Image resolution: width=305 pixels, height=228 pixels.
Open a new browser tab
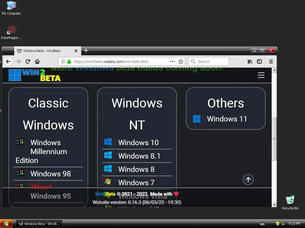86,50
